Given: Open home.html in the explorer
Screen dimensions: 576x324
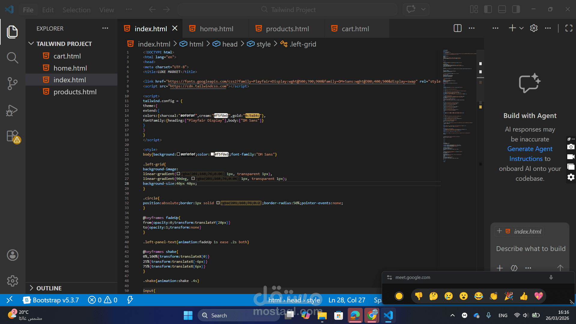Looking at the screenshot, I should point(70,68).
